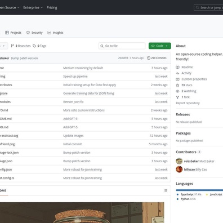Click reissbaker's avatar thumbnail
223x223 pixels.
tap(179, 161)
